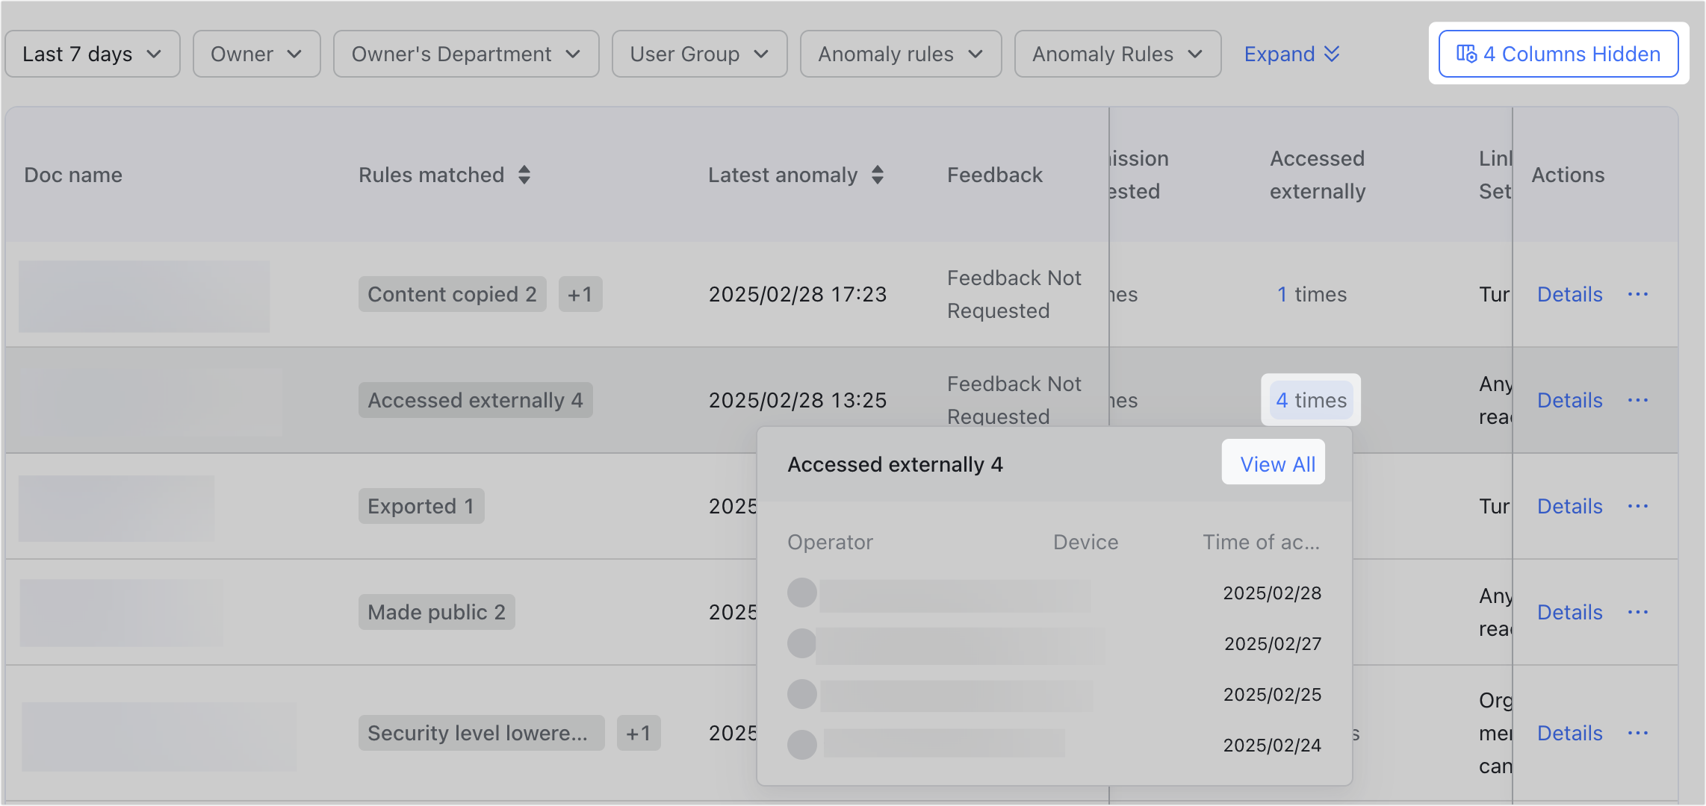Open Details for Content copied row
The height and width of the screenshot is (806, 1706).
(x=1569, y=294)
